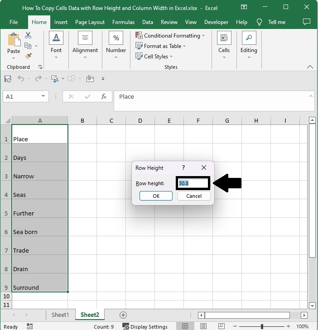
Task: Click the 100% zoom level
Action: tap(302, 326)
